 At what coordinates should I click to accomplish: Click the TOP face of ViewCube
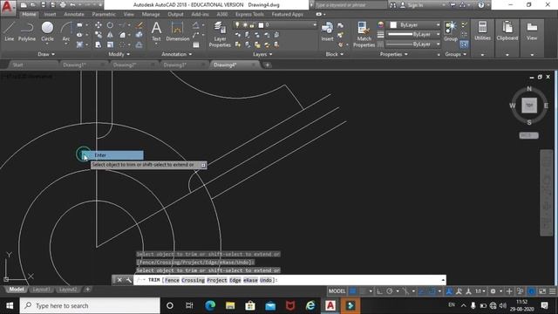point(529,106)
